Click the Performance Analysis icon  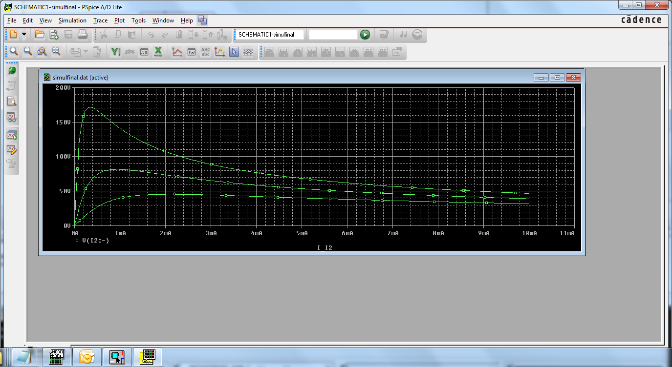pos(144,51)
